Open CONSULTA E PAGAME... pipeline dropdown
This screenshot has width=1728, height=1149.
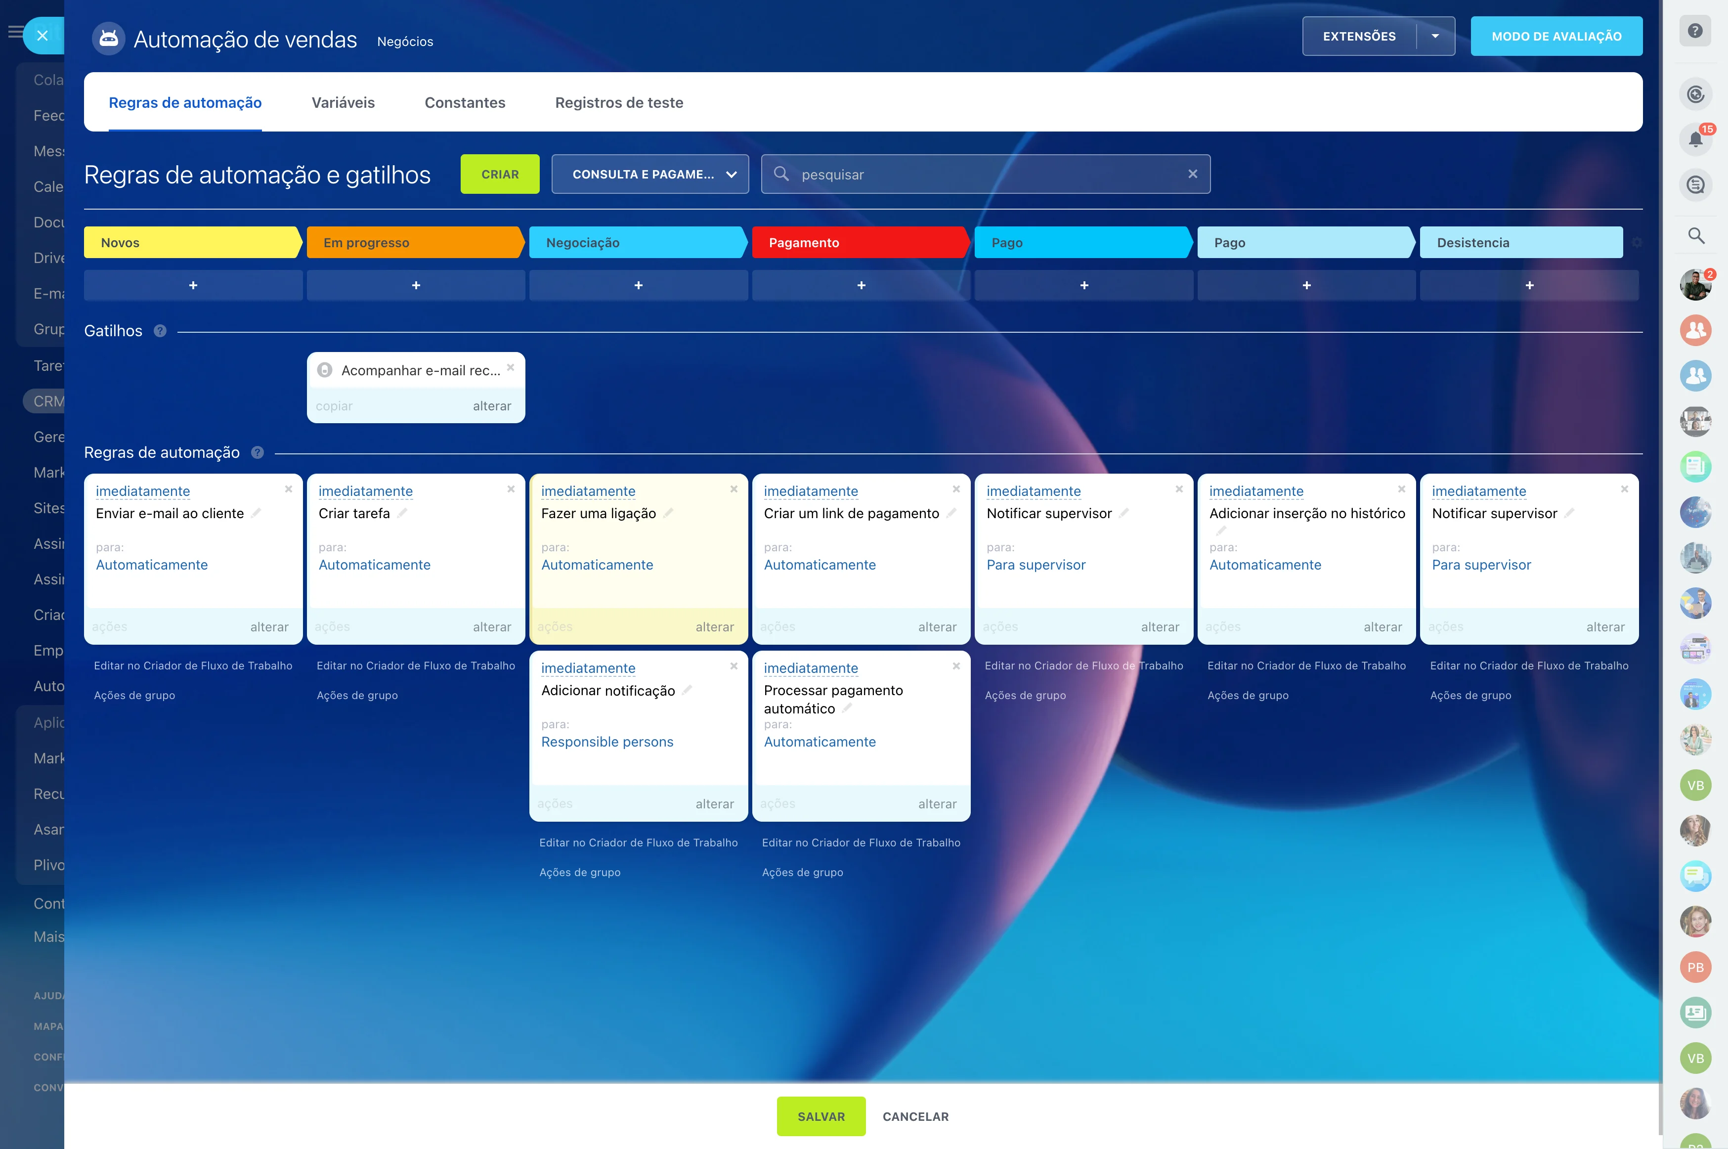click(x=650, y=175)
